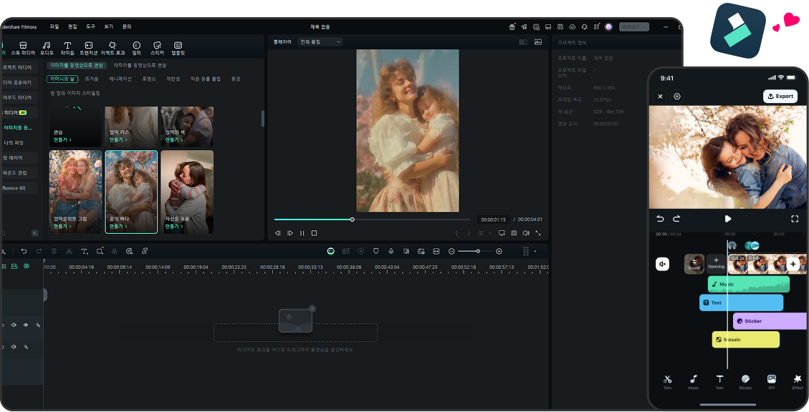This screenshot has width=809, height=412.
Task: Click 만들기 on the 꽃의 바다 template
Action: pos(117,226)
